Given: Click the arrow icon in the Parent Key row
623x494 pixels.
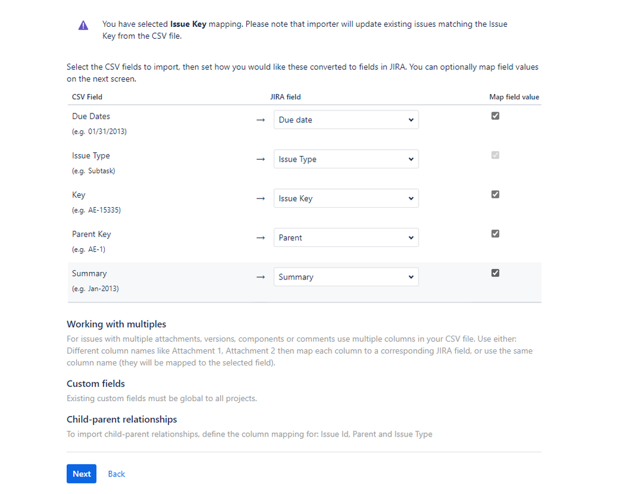Looking at the screenshot, I should 261,238.
